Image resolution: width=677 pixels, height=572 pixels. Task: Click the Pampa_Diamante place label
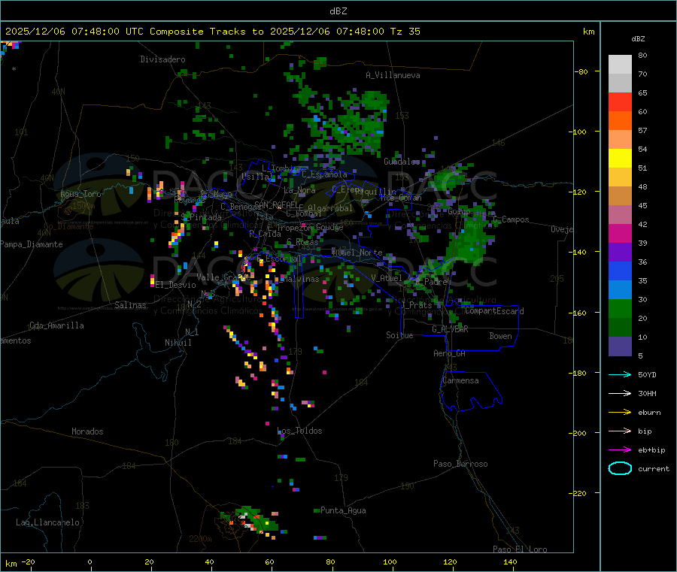click(32, 244)
